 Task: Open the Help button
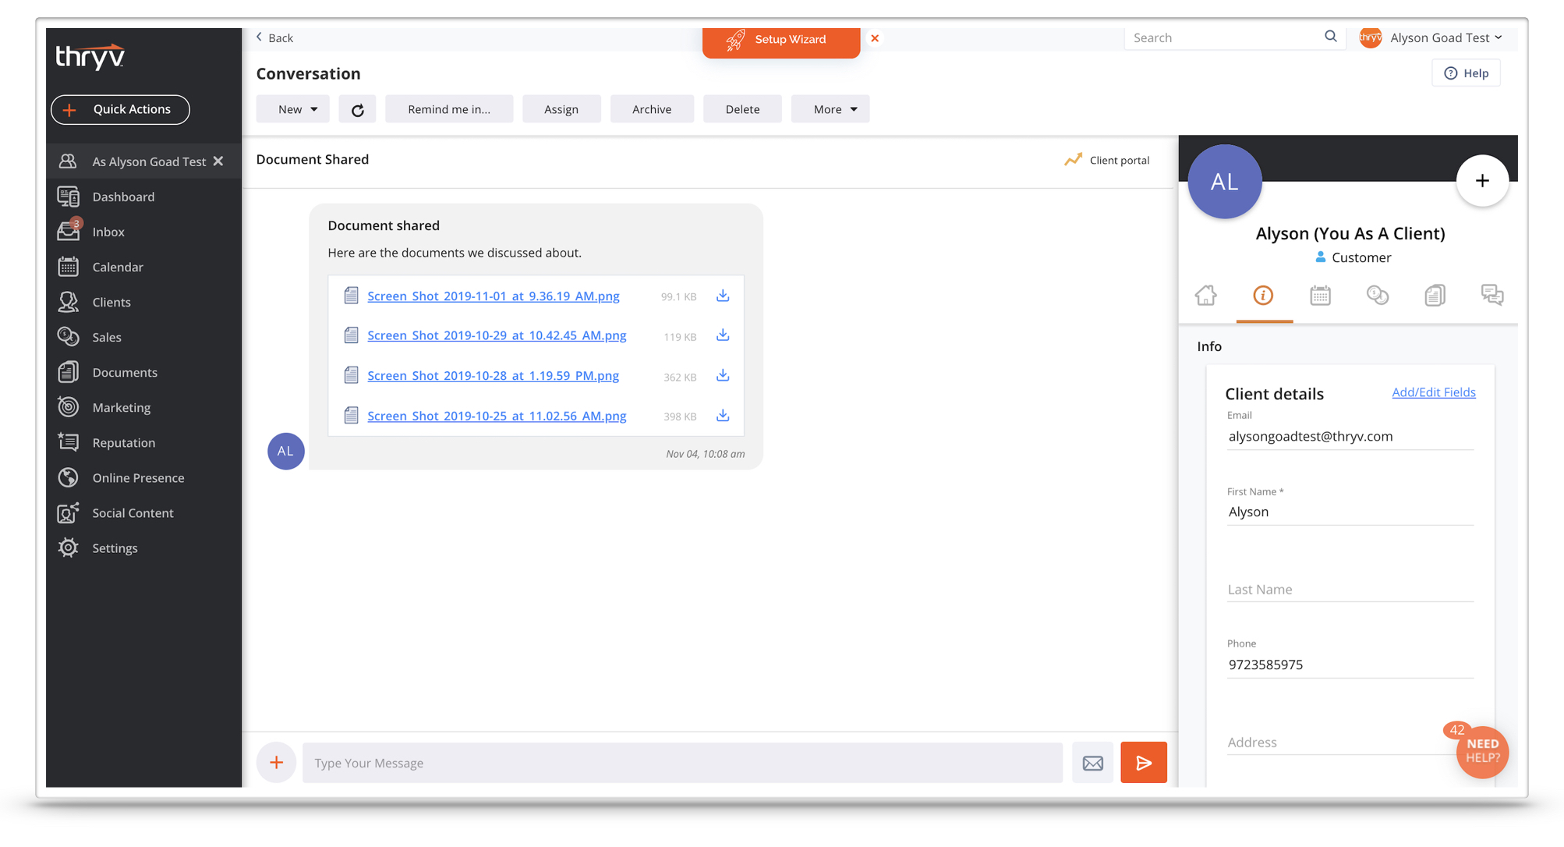point(1467,73)
